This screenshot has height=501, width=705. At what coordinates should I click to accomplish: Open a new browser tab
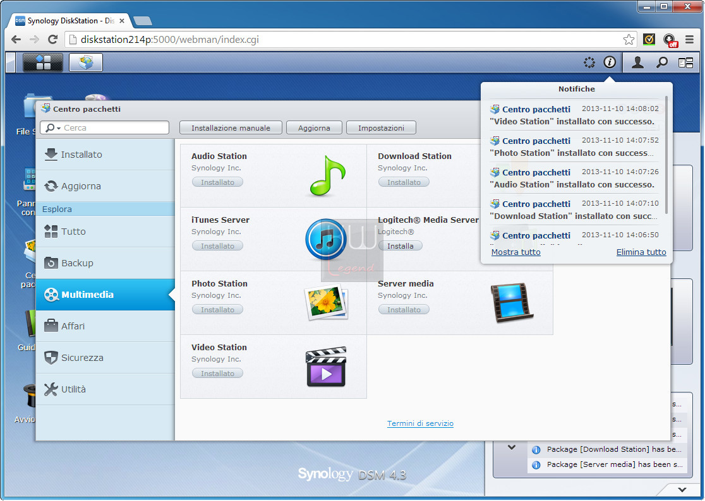pos(143,21)
